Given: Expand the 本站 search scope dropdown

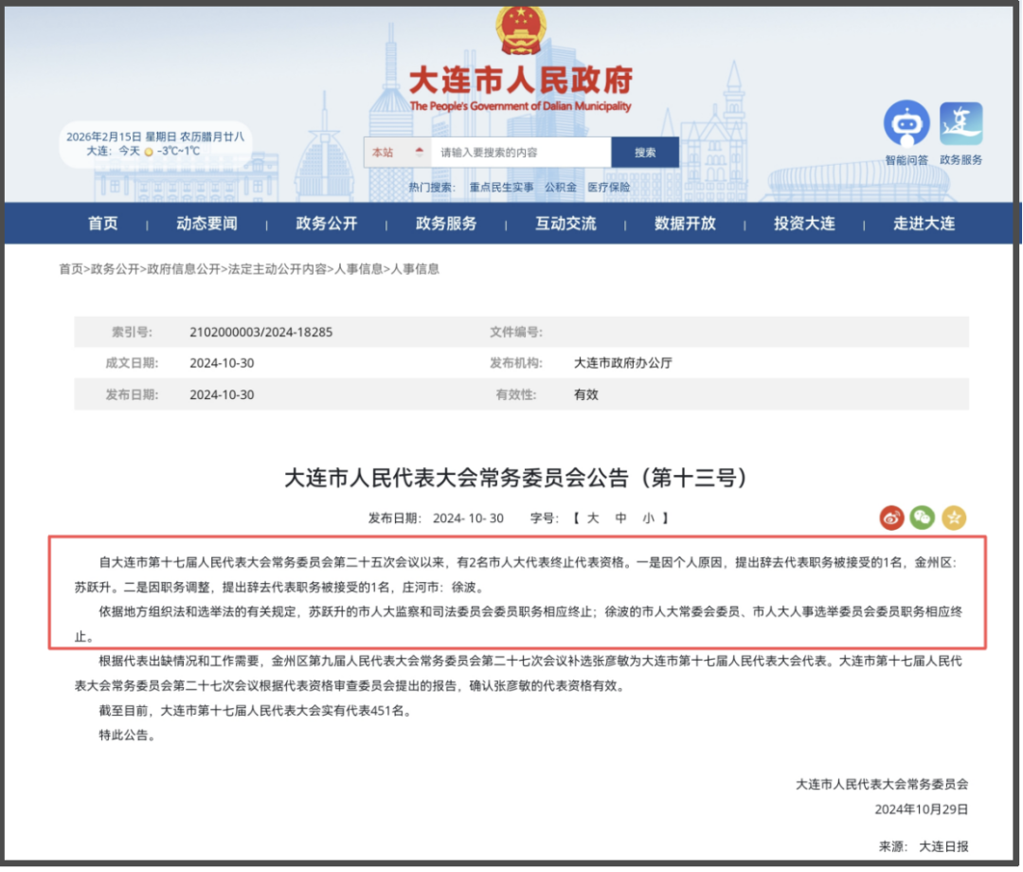Looking at the screenshot, I should 397,153.
